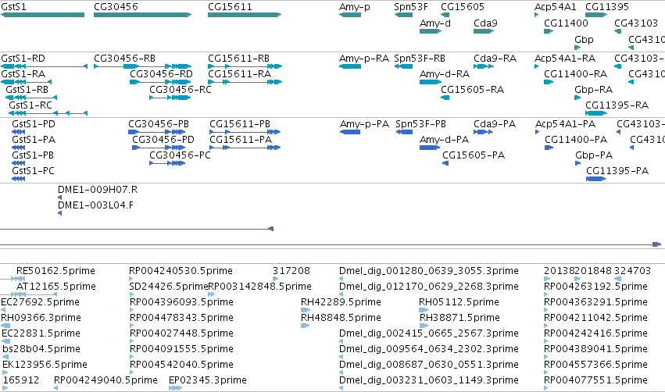The image size is (665, 392).
Task: Select the Amy-p-RA transcript bar
Action: (350, 66)
